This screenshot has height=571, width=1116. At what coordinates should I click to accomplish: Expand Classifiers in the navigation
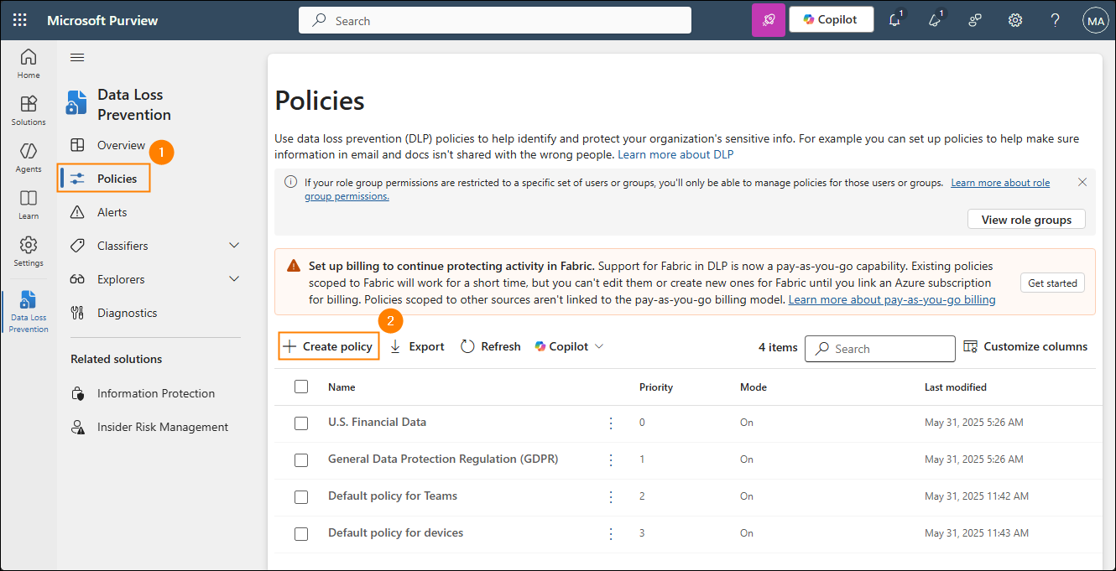[234, 246]
